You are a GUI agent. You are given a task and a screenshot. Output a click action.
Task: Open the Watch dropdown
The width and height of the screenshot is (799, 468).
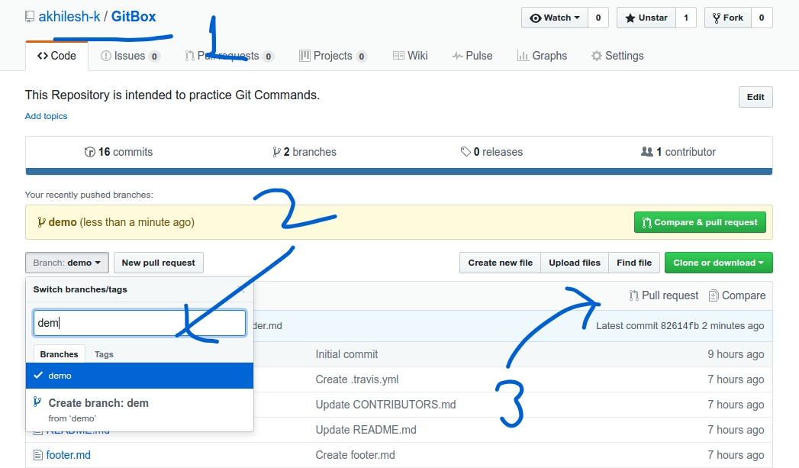click(x=554, y=18)
